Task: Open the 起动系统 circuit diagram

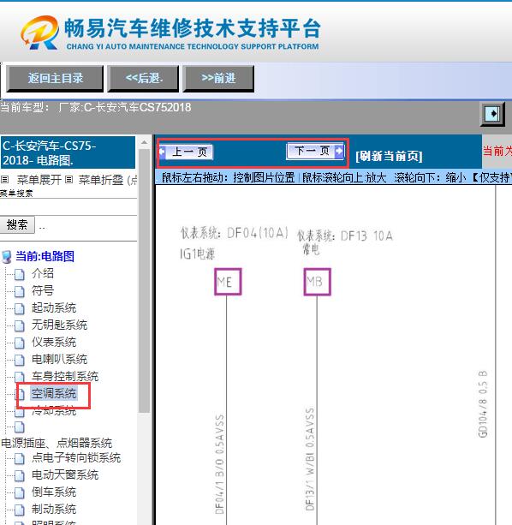Action: coord(54,307)
